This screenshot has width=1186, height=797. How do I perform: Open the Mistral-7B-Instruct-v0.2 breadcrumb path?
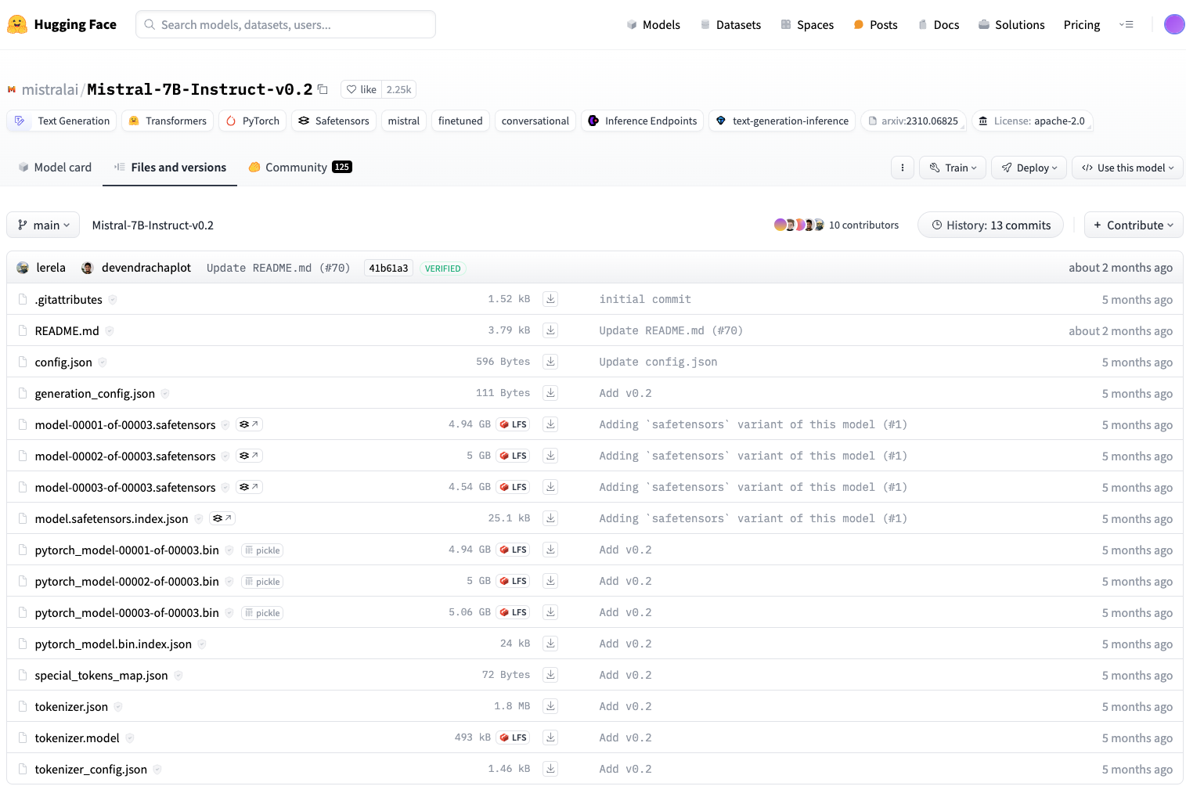153,225
